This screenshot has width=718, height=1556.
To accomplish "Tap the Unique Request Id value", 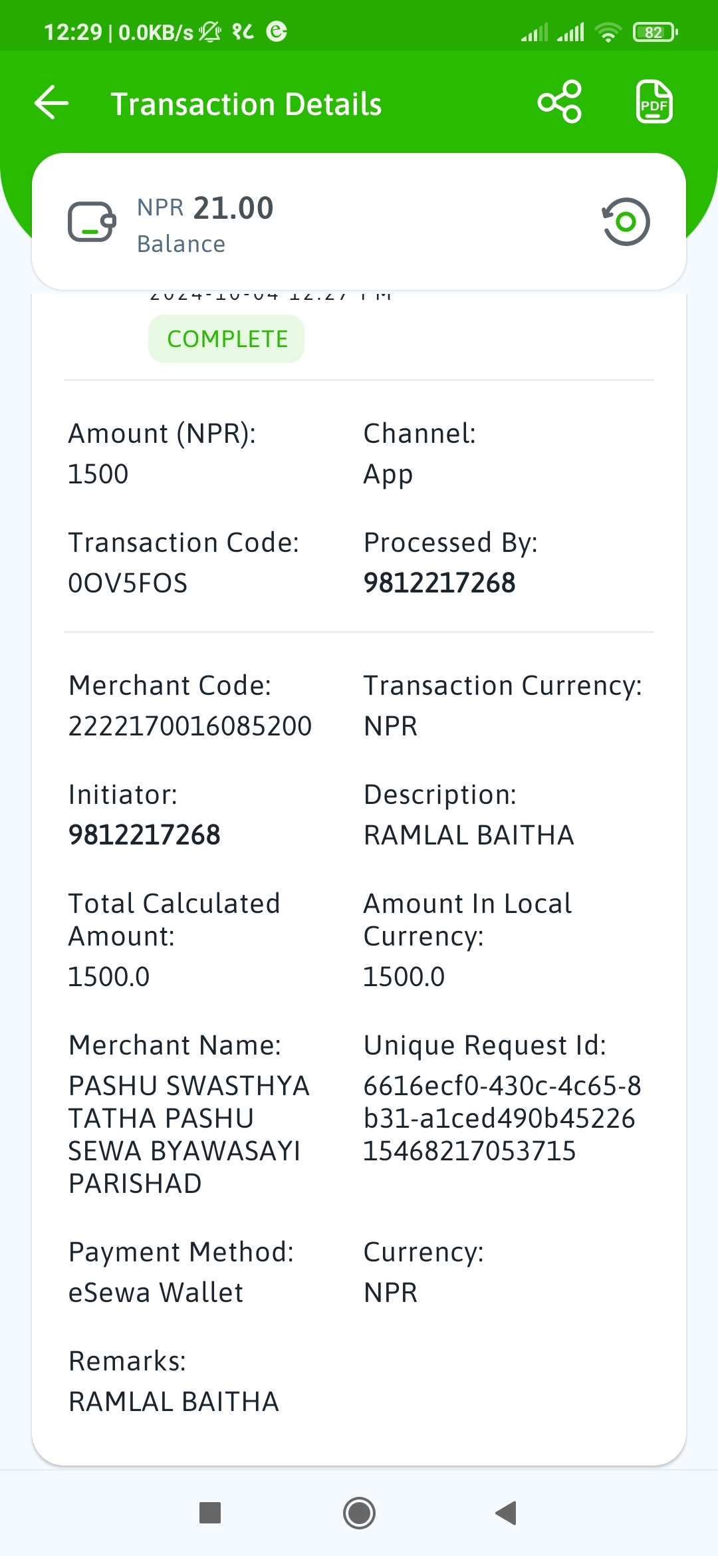I will (502, 1118).
